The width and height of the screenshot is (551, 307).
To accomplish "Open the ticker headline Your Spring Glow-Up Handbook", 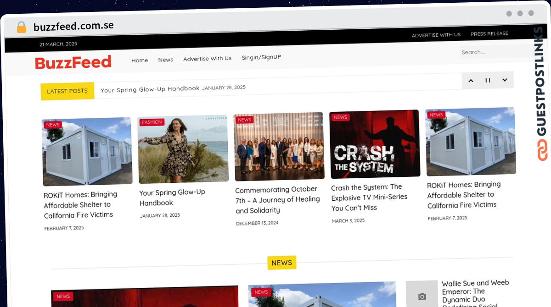I will 150,89.
